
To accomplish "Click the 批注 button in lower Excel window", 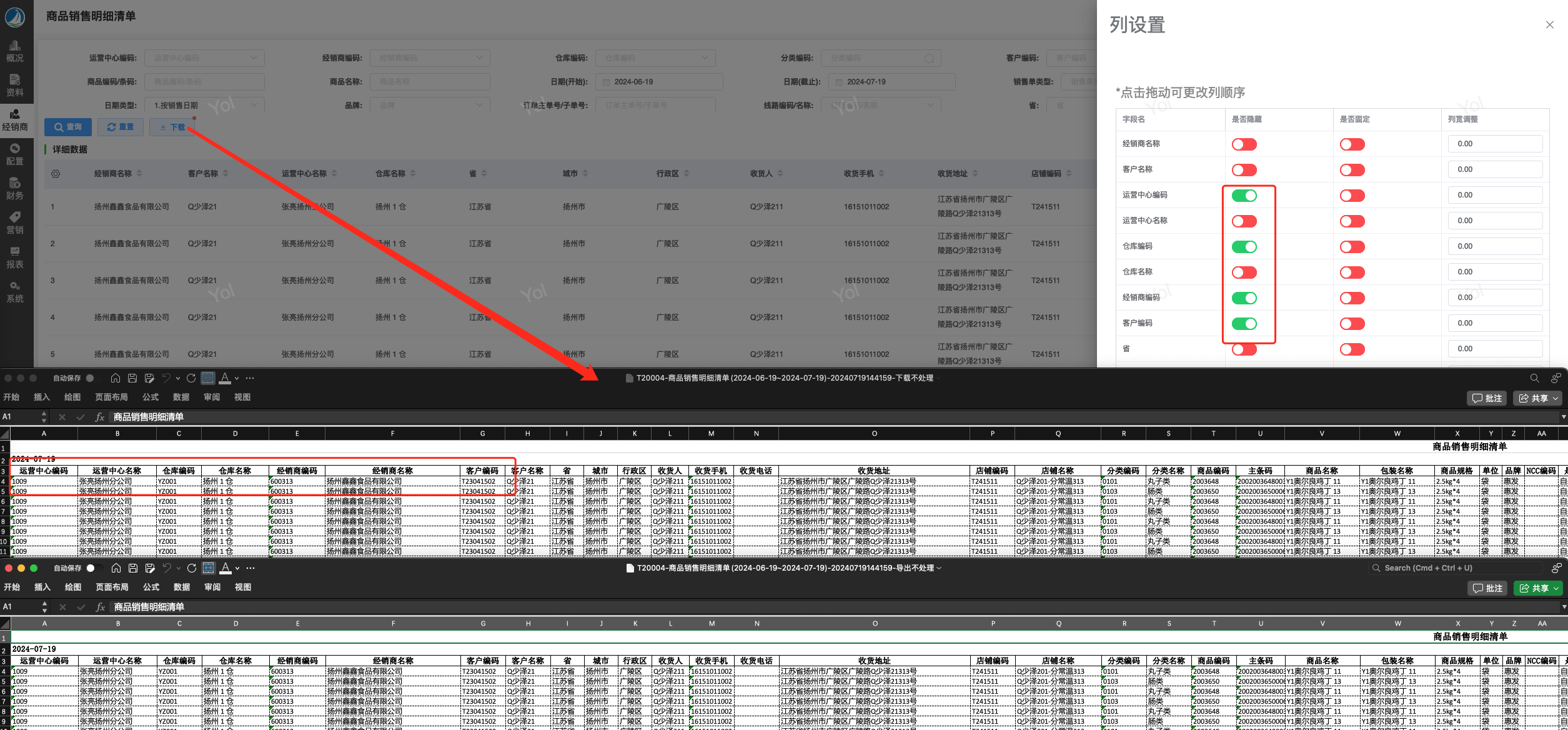I will click(x=1487, y=588).
